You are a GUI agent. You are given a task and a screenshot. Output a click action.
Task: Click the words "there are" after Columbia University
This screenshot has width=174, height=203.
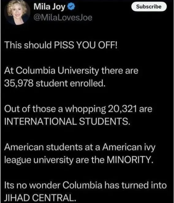click(120, 71)
